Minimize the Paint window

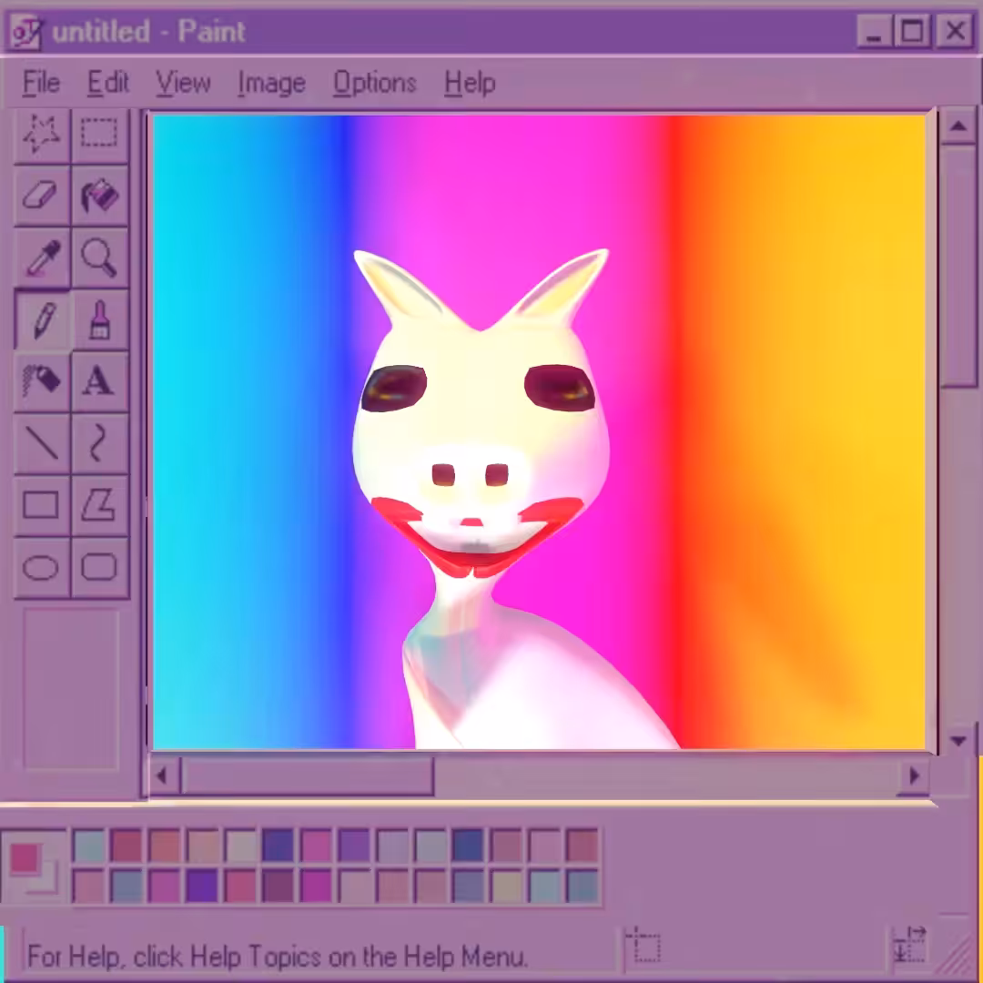pos(874,31)
